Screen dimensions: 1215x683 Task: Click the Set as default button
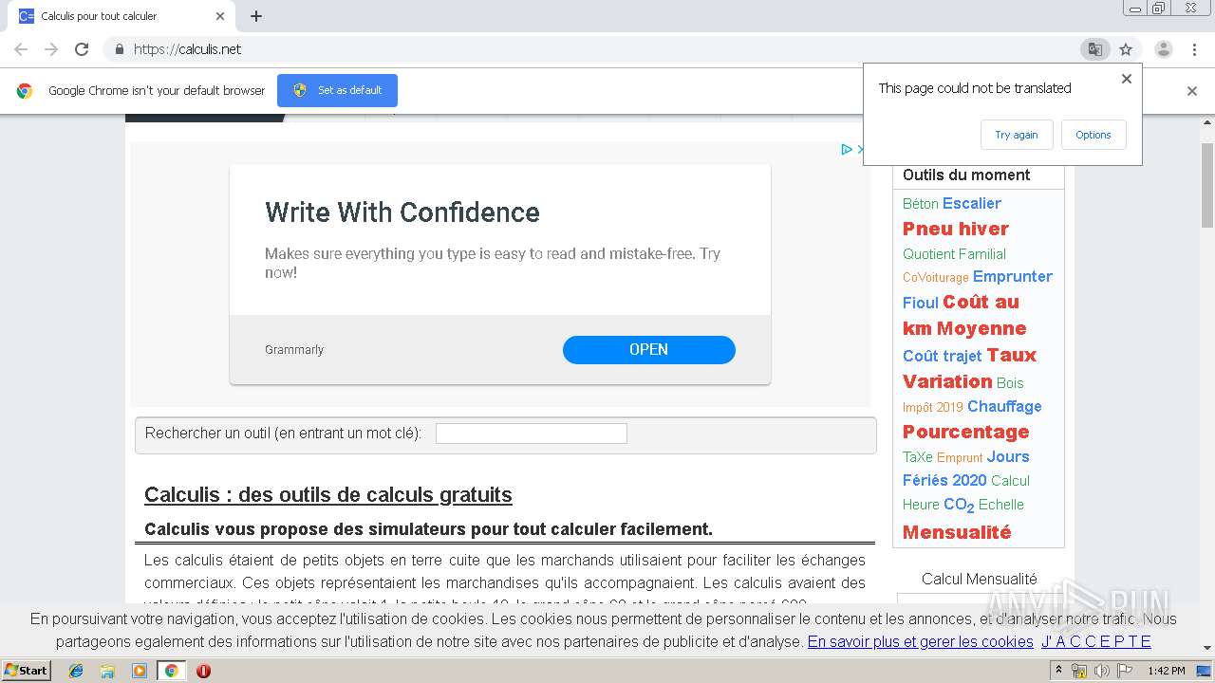coord(337,90)
